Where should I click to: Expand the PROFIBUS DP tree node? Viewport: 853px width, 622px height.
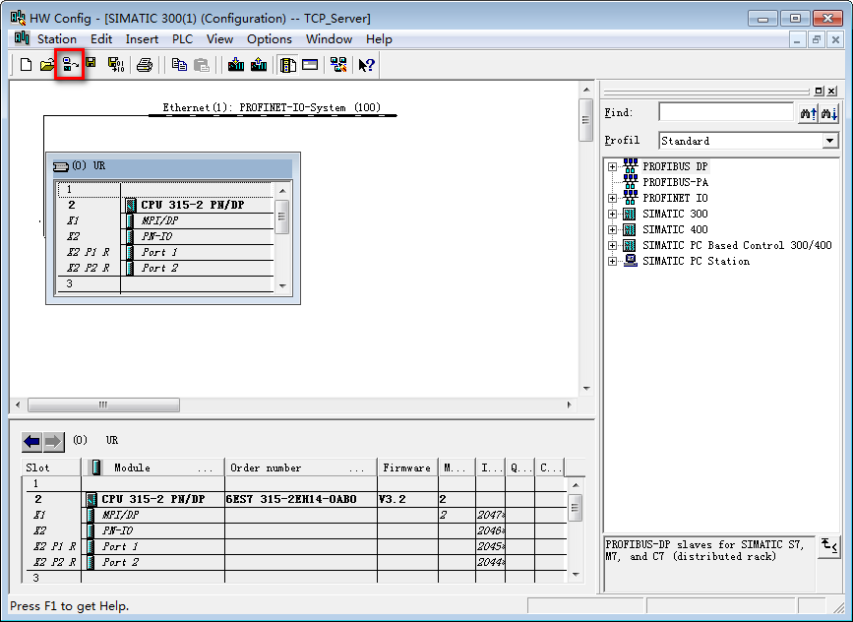[x=612, y=167]
